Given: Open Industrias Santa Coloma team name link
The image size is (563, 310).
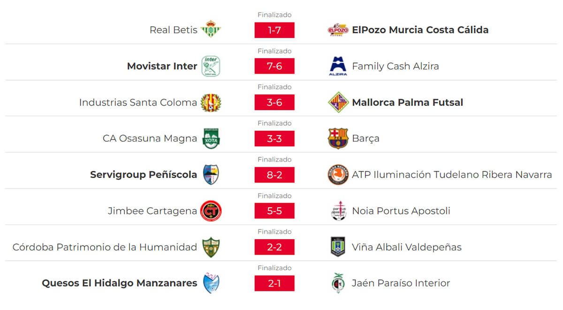Looking at the screenshot, I should (x=138, y=102).
